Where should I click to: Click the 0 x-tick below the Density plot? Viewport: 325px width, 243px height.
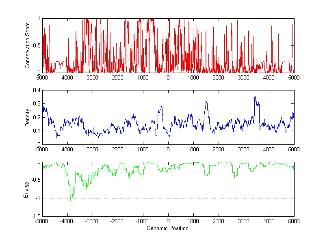click(168, 149)
